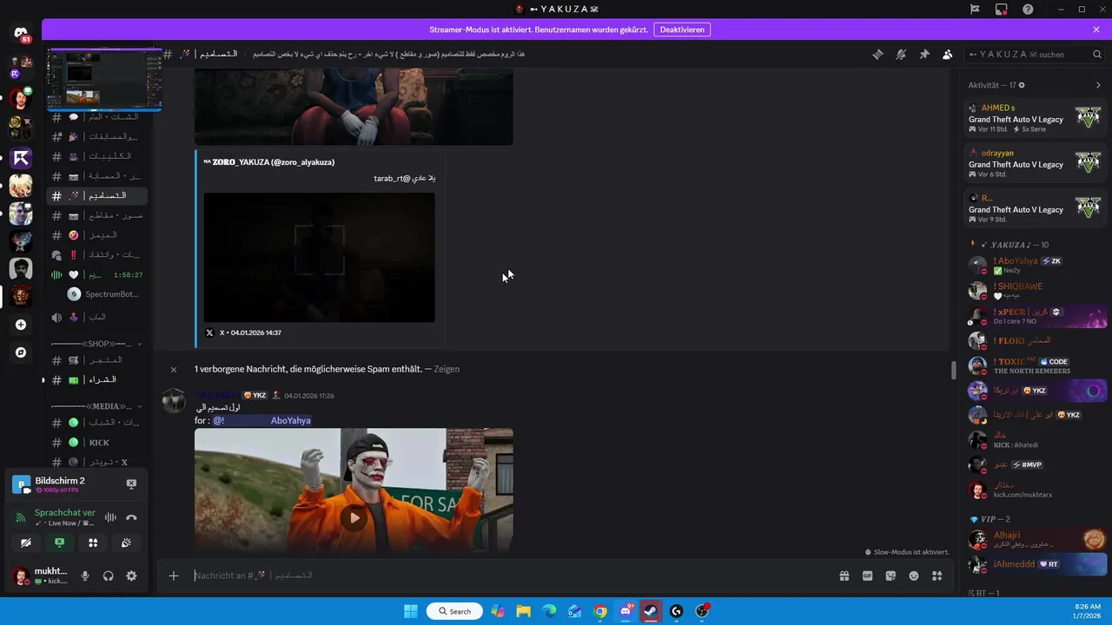Viewport: 1112px width, 625px height.
Task: Dismiss the Streamer-Modus banner
Action: 1096,29
